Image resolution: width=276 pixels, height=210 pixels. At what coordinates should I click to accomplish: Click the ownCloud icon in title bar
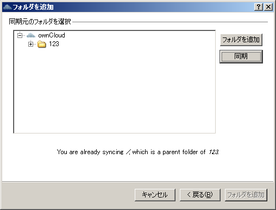pyautogui.click(x=7, y=7)
